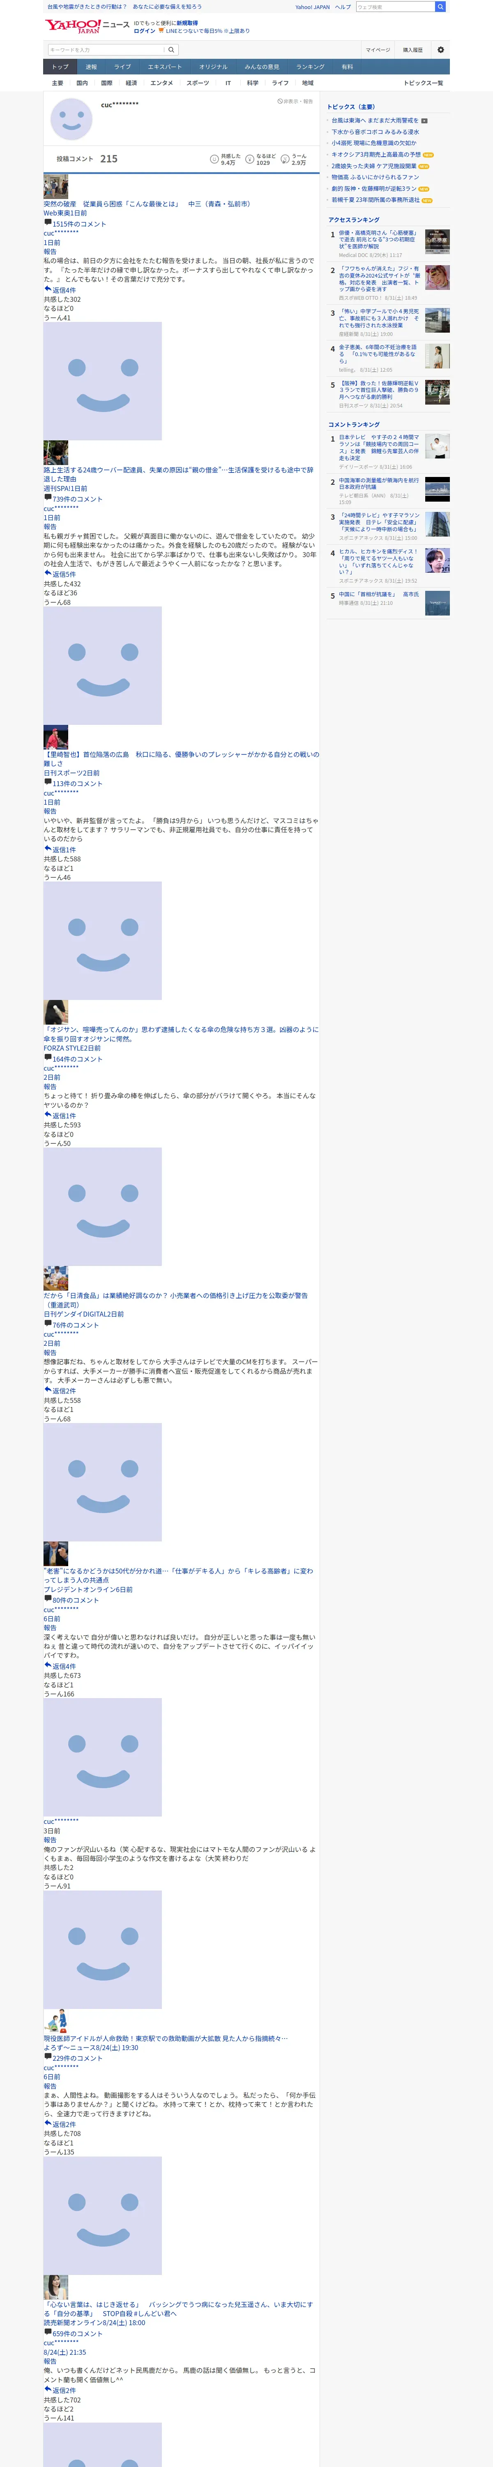Open headline 物価高 ふるいにかけられるファン
The width and height of the screenshot is (493, 2467).
375,177
